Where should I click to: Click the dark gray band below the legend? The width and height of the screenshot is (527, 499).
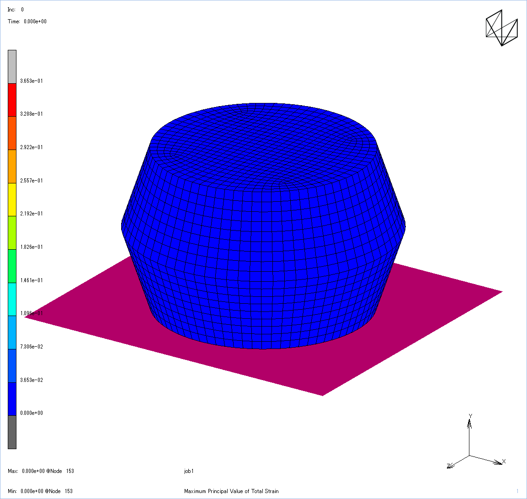coord(12,432)
